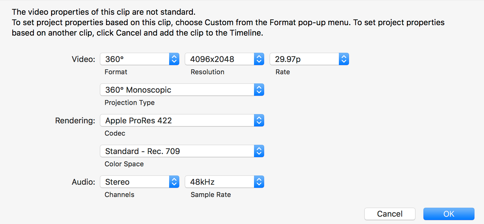
Task: Click the blue arrows beside 48kHz
Action: pos(259,182)
